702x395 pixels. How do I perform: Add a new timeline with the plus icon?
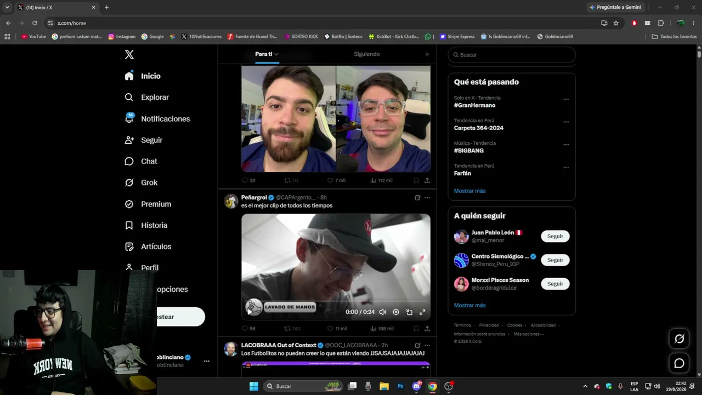click(x=427, y=54)
